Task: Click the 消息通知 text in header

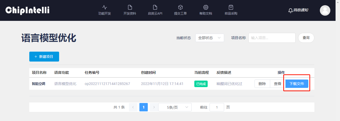Action: pyautogui.click(x=301, y=10)
